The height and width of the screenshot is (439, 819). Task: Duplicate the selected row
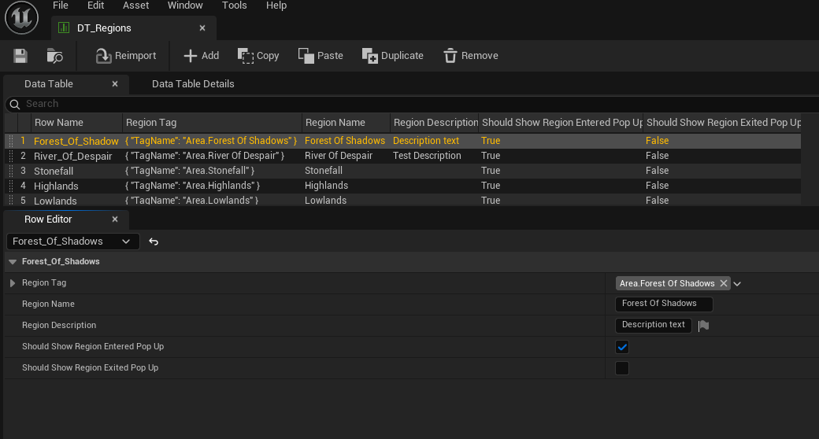(x=392, y=56)
